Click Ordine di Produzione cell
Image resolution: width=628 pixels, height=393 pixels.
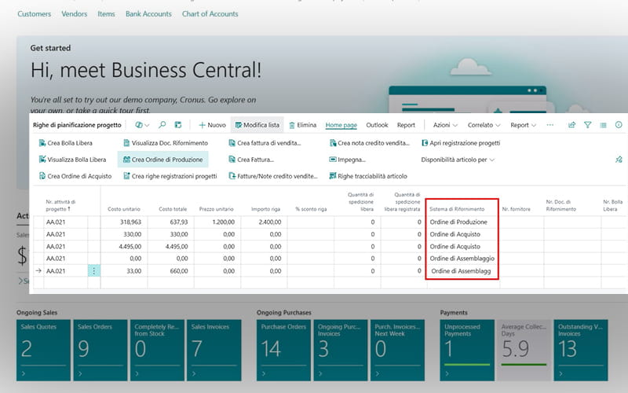pos(458,222)
